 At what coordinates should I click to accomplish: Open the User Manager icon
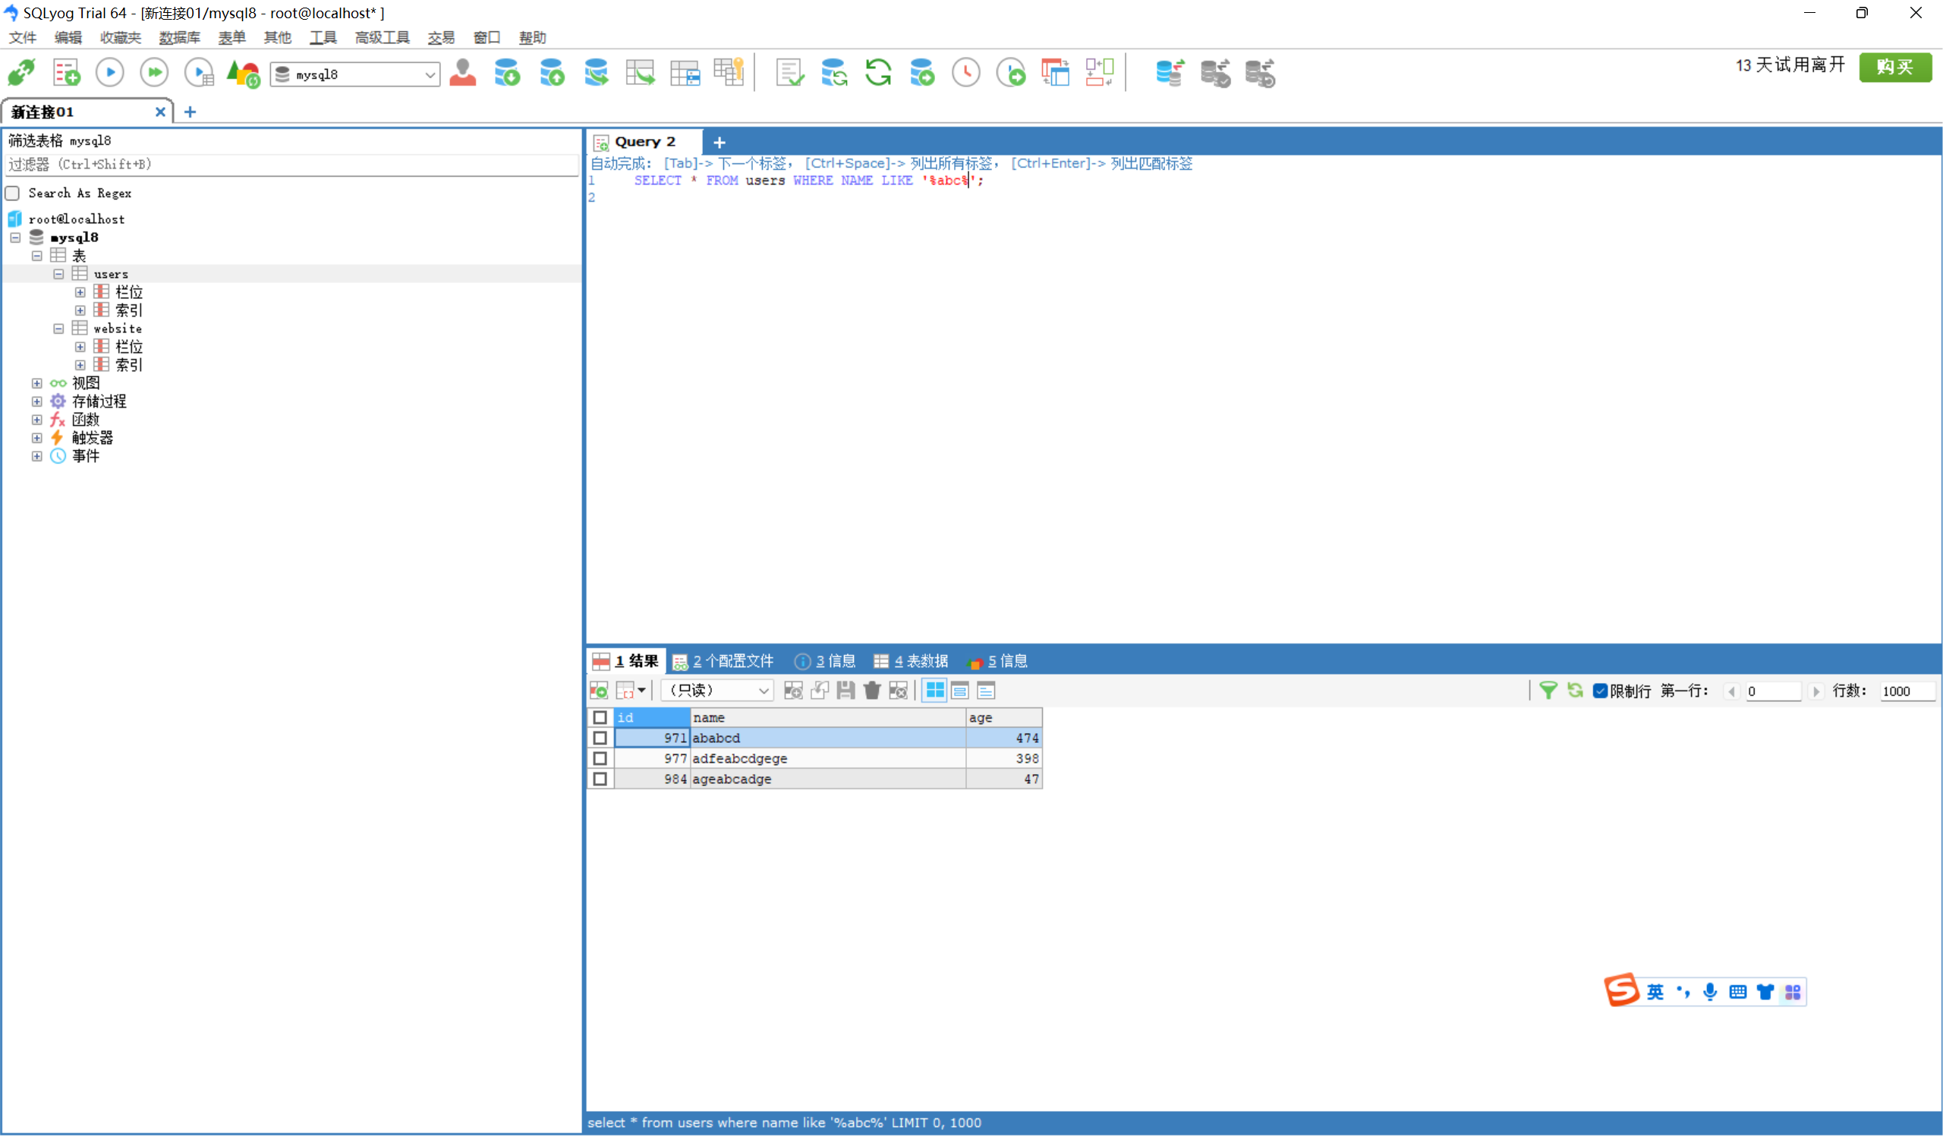tap(463, 73)
